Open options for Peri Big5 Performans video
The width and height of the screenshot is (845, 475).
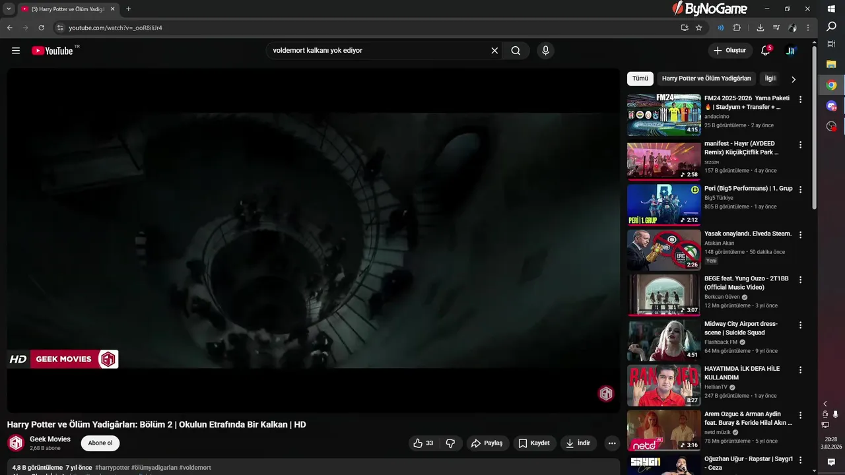point(801,189)
